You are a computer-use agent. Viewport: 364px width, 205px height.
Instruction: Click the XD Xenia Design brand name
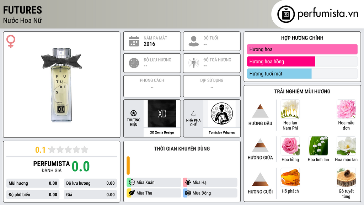pos(162,132)
